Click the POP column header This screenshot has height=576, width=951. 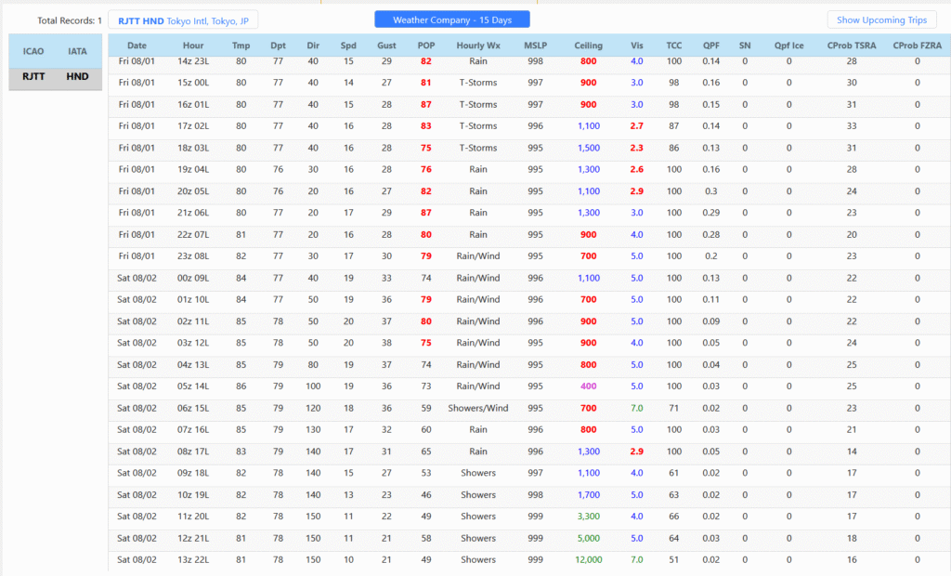pos(426,46)
